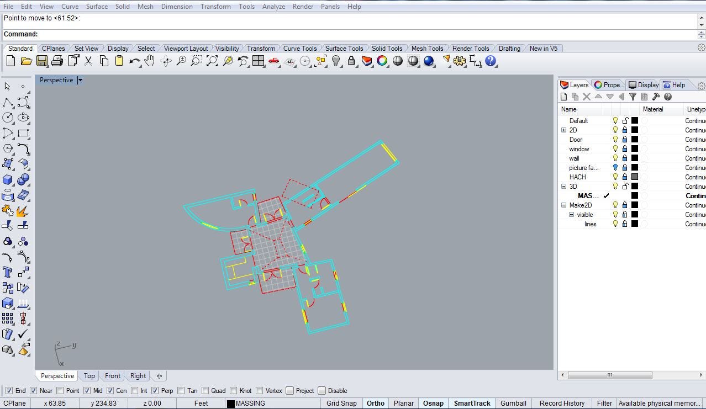Click the Lock padlock icon in toolbar

[x=351, y=61]
